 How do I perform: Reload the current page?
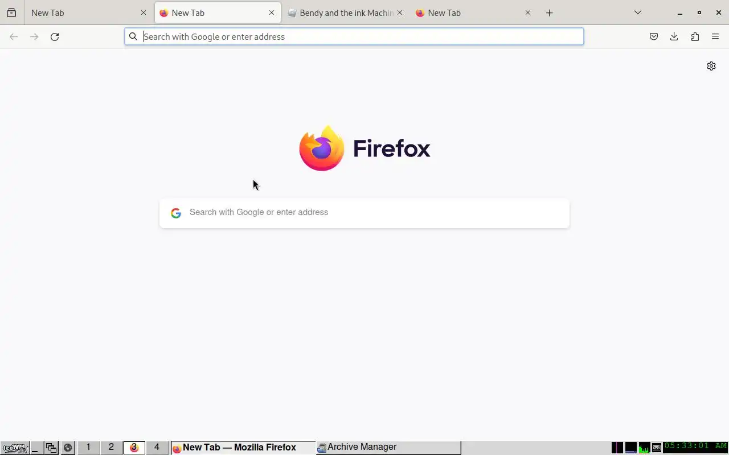point(55,36)
